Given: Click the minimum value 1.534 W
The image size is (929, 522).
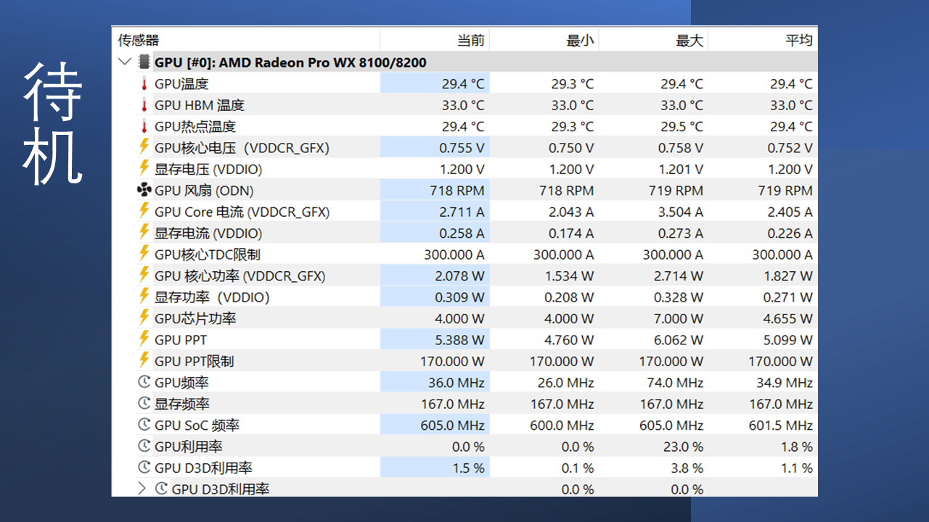Looking at the screenshot, I should [569, 275].
